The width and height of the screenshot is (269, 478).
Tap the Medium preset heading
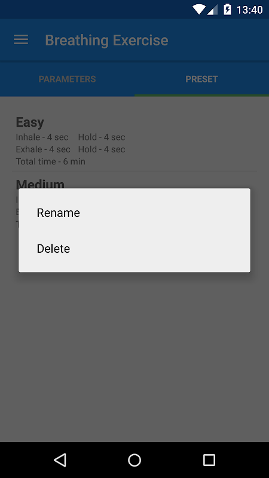[x=40, y=183]
